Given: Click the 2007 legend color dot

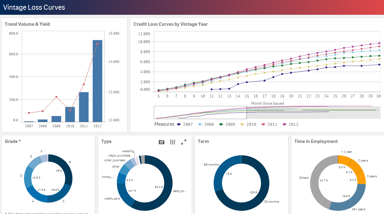Looking at the screenshot, I should click(179, 124).
